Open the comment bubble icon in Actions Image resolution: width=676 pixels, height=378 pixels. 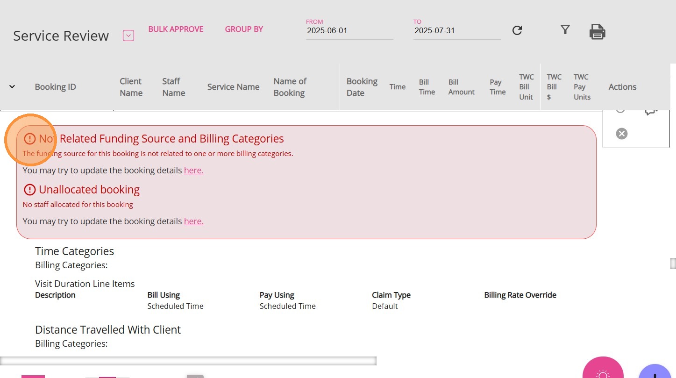pos(651,111)
